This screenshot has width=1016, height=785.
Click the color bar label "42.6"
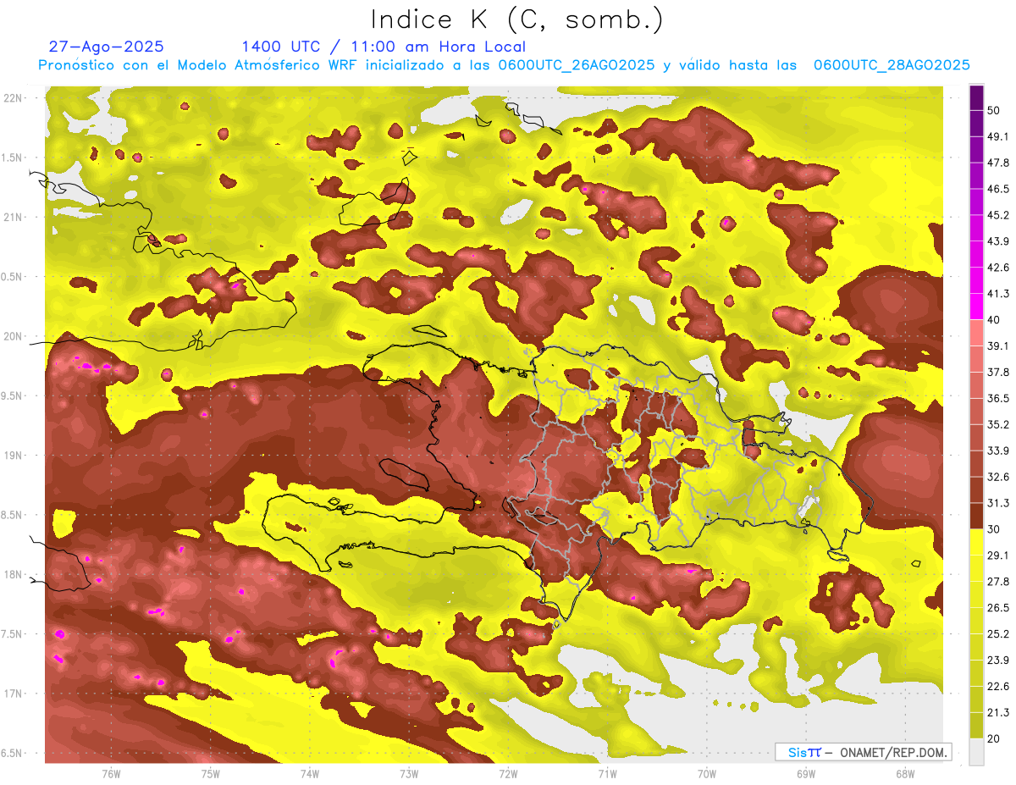coord(997,268)
